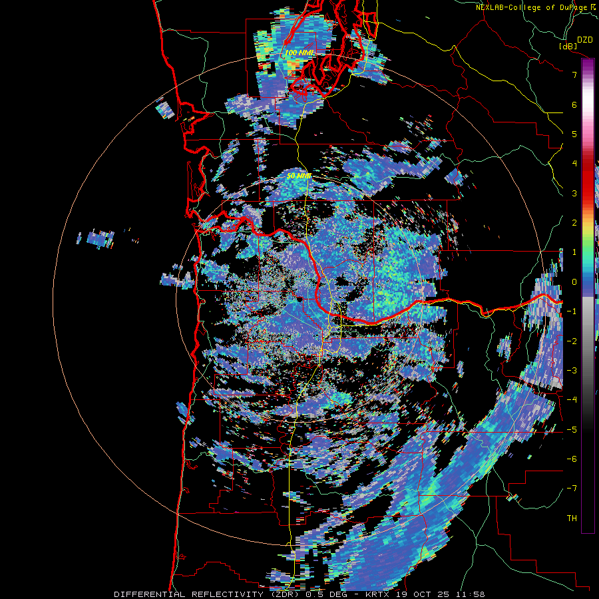Click the 3 value on the color scale
Screen dimensions: 599x599
574,193
